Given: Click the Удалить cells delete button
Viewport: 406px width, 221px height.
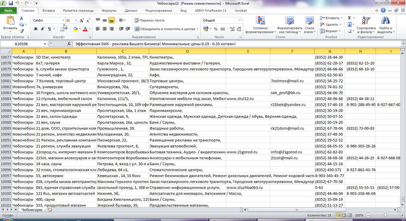Looking at the screenshot, I should (330, 24).
